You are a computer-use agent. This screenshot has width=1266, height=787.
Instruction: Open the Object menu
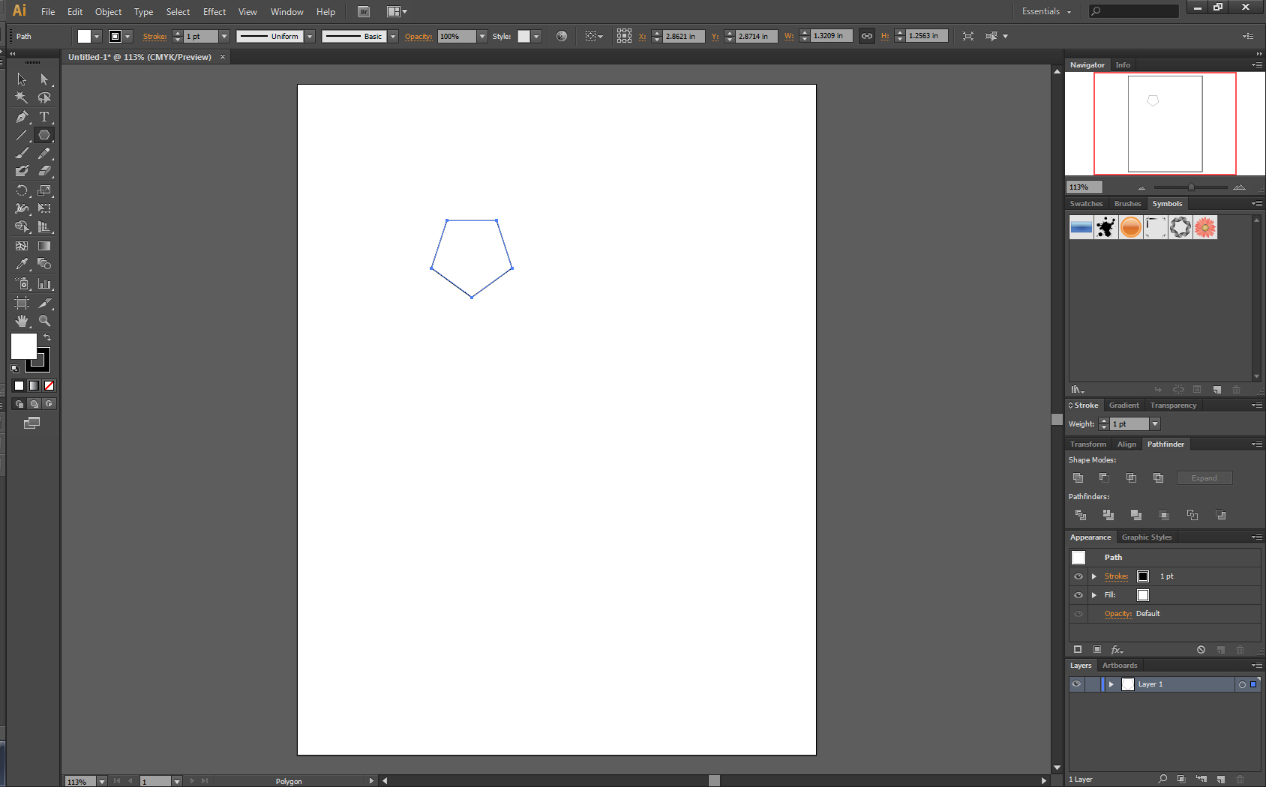tap(108, 12)
